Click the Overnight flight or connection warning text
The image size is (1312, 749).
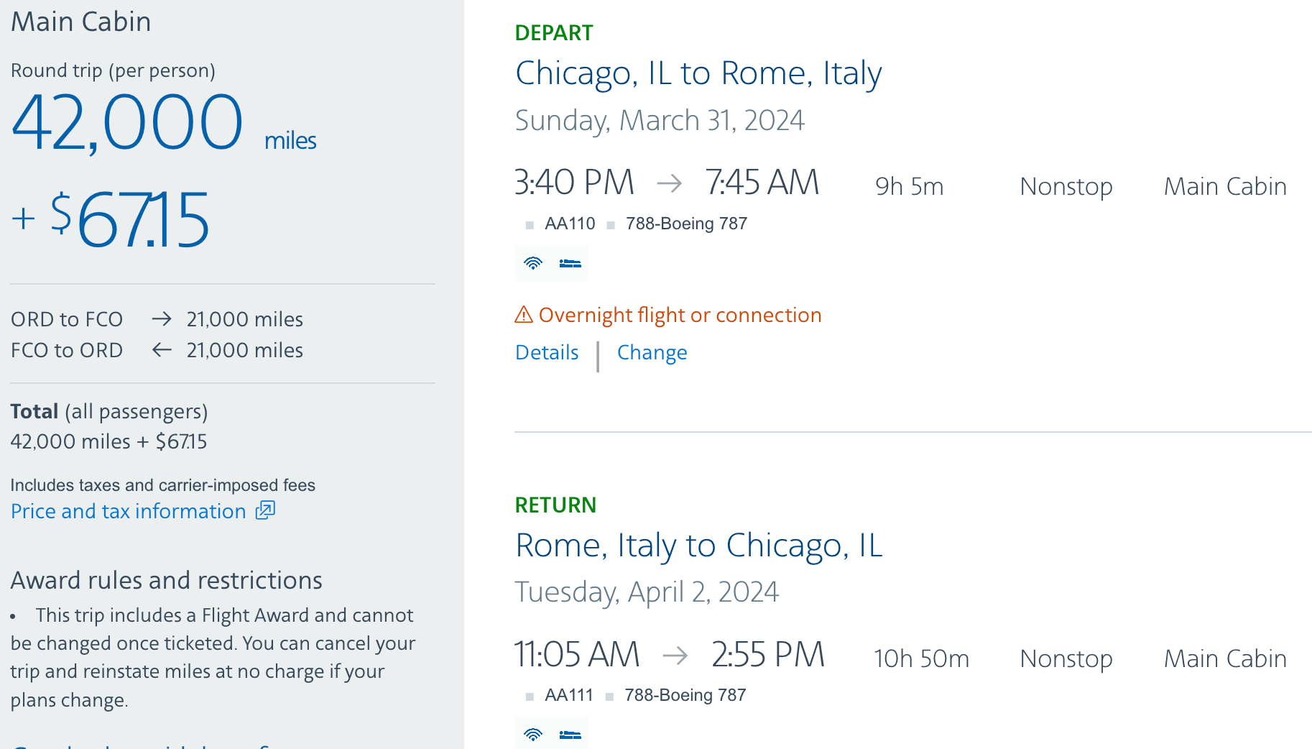681,314
